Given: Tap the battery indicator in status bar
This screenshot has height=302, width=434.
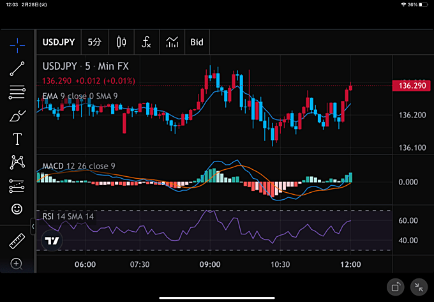Looking at the screenshot, I should pyautogui.click(x=424, y=4).
